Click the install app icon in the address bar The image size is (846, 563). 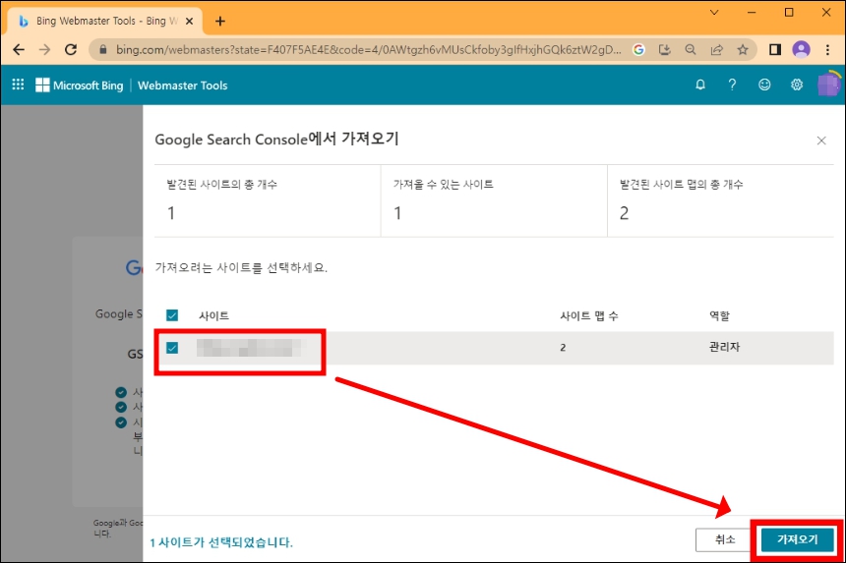pos(665,50)
